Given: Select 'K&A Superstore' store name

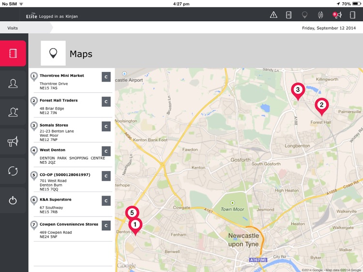Looking at the screenshot, I should click(x=55, y=200).
